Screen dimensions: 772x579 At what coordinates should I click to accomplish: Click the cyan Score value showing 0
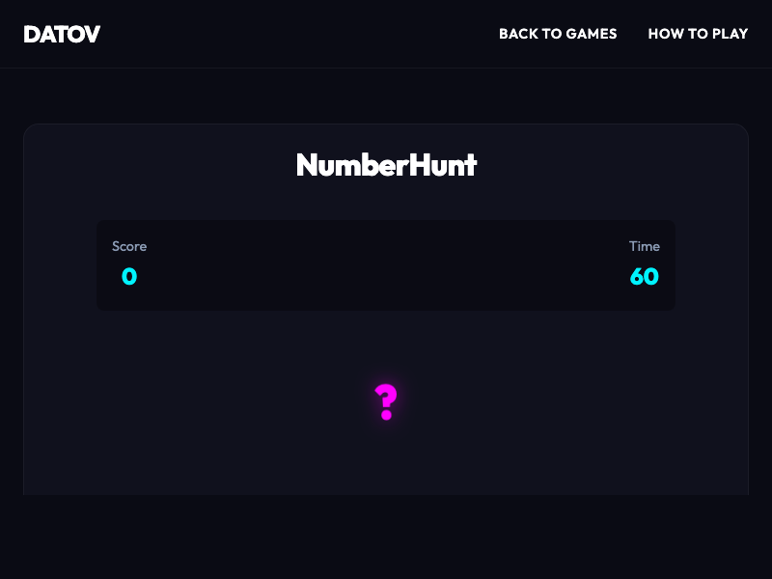point(128,277)
